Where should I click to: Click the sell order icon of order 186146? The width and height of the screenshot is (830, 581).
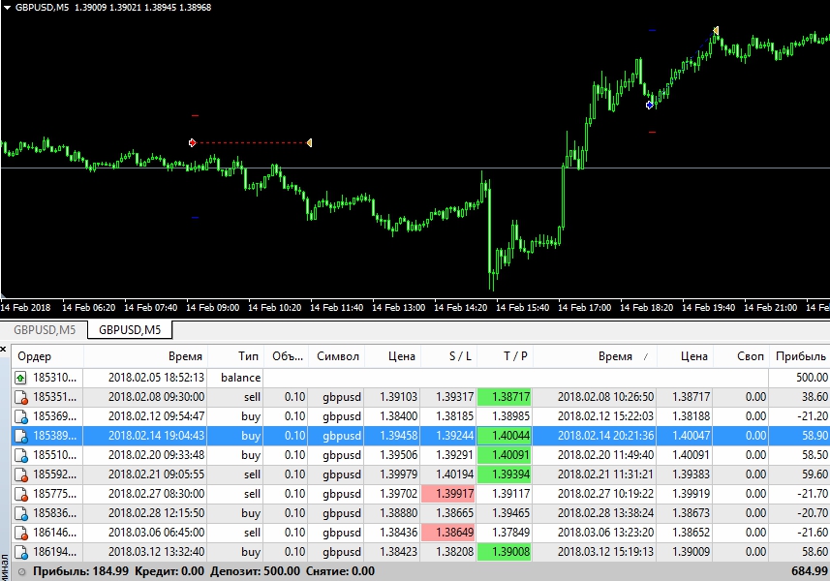tap(20, 533)
